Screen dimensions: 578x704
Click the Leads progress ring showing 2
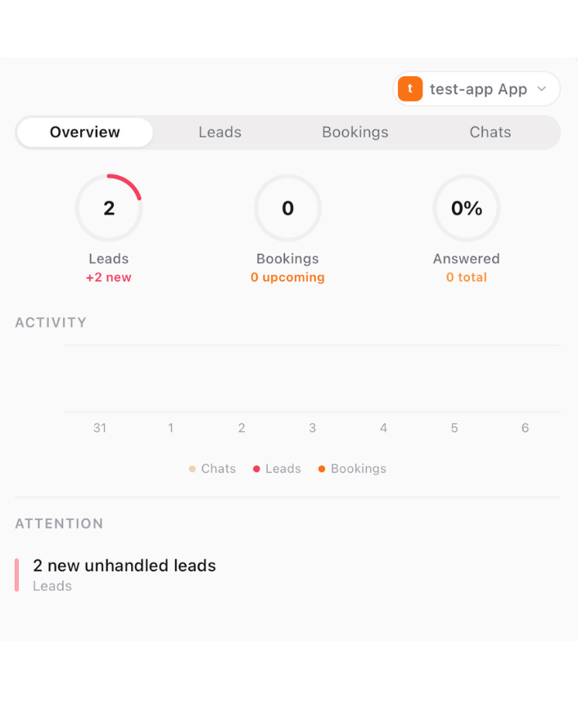point(109,208)
